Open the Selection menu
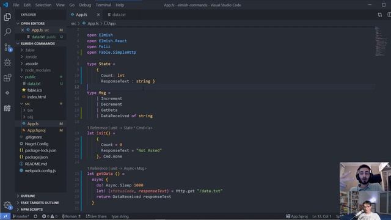This screenshot has width=391, height=220. pyautogui.click(x=43, y=5)
